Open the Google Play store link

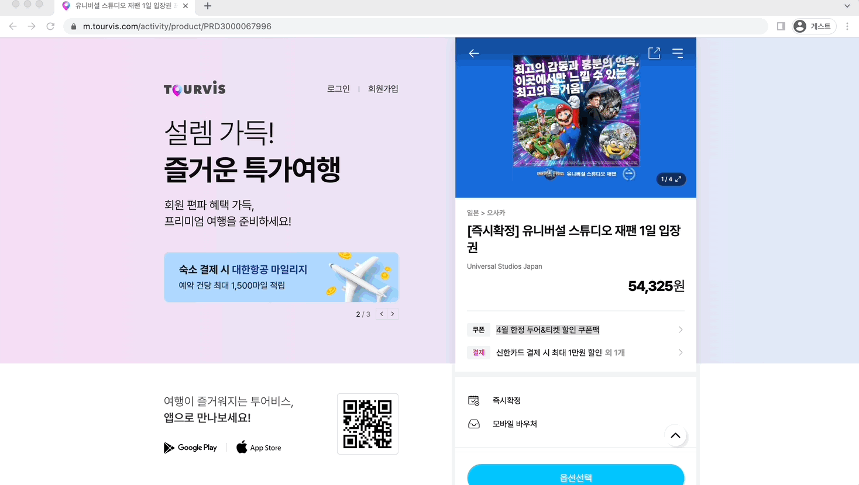click(191, 448)
